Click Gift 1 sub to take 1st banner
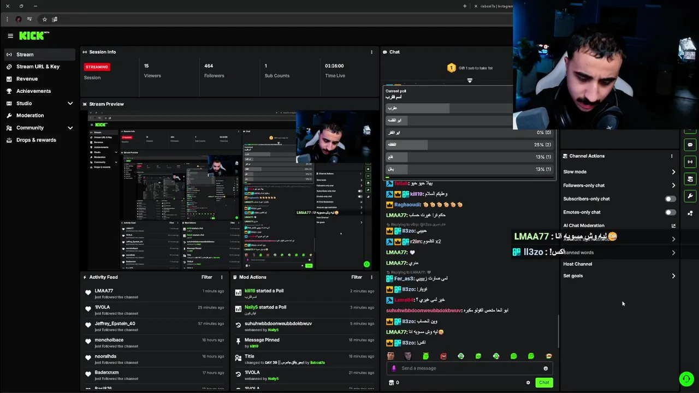The height and width of the screenshot is (393, 699). point(470,68)
